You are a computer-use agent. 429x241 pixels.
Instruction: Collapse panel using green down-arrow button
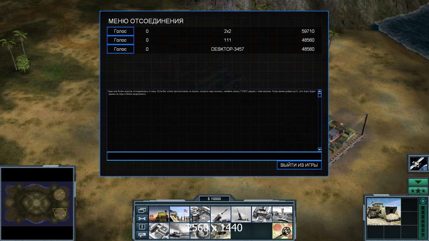tap(418, 182)
